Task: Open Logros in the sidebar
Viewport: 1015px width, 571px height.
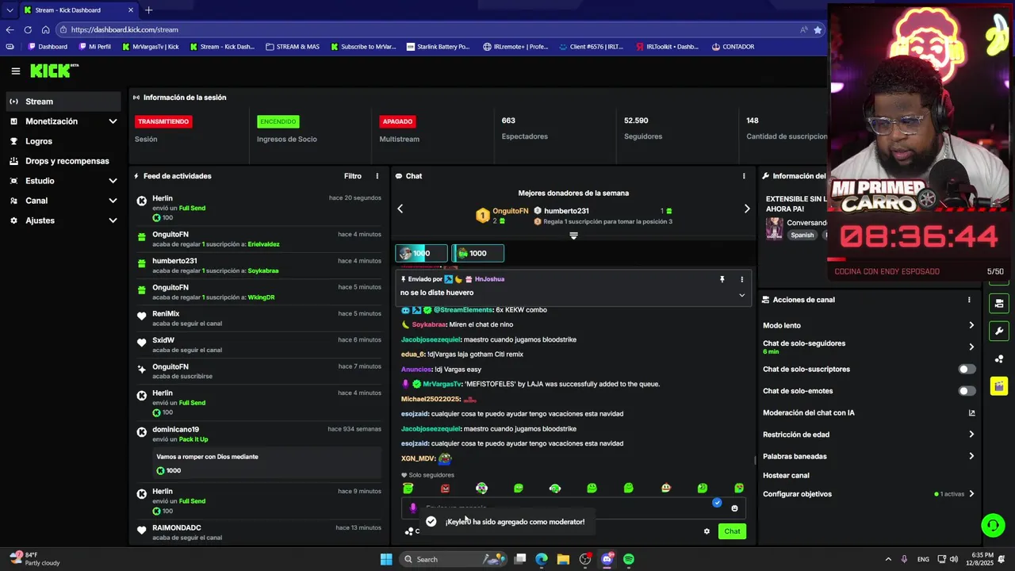Action: pos(63,141)
